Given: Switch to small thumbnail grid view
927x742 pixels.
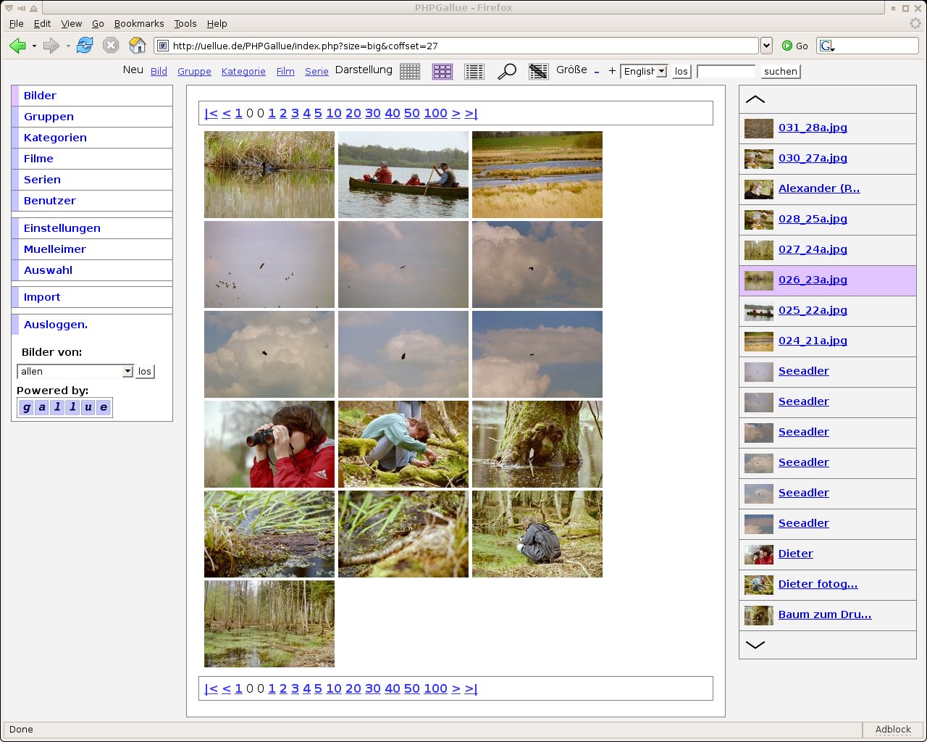Looking at the screenshot, I should (x=410, y=71).
